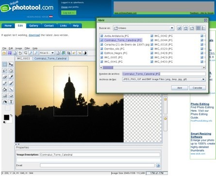The height and width of the screenshot is (176, 216).
Task: Select the Text tool
Action: [x=11, y=102]
